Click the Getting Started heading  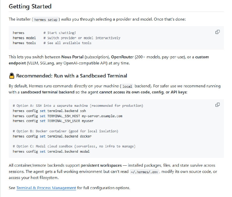[30, 6]
